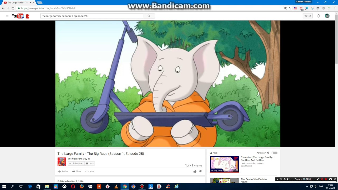Screen dimensions: 338x190
Task: Click the subscription notification bell
Action: pos(87,163)
